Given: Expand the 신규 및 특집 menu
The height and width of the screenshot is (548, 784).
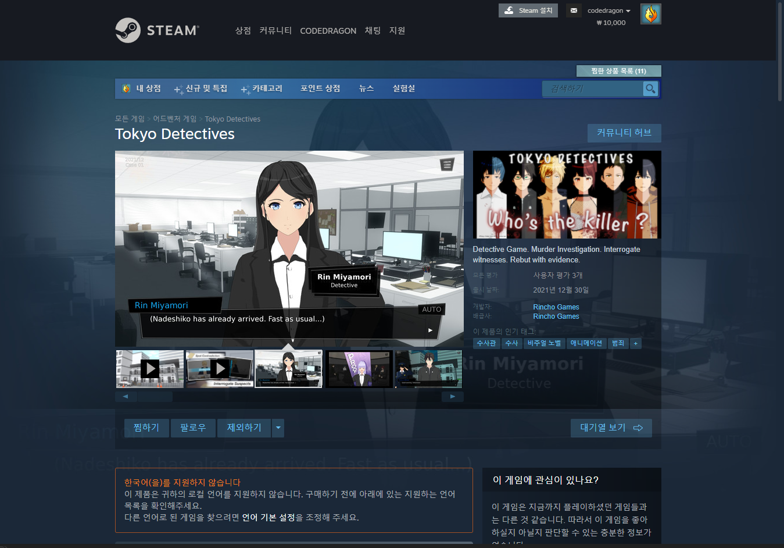Looking at the screenshot, I should [x=201, y=88].
